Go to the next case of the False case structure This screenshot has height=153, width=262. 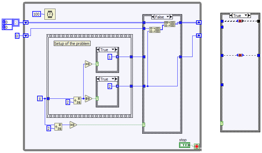(171, 17)
